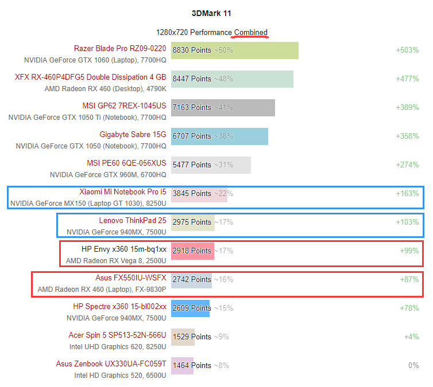Click the 0% difference value
The image size is (433, 387).
413,366
